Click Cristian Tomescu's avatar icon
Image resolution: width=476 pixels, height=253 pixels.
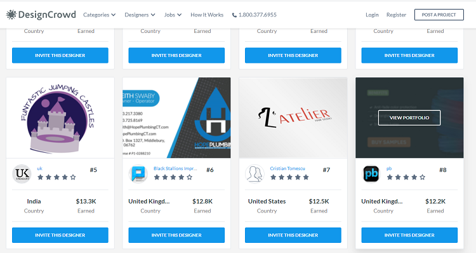click(255, 174)
